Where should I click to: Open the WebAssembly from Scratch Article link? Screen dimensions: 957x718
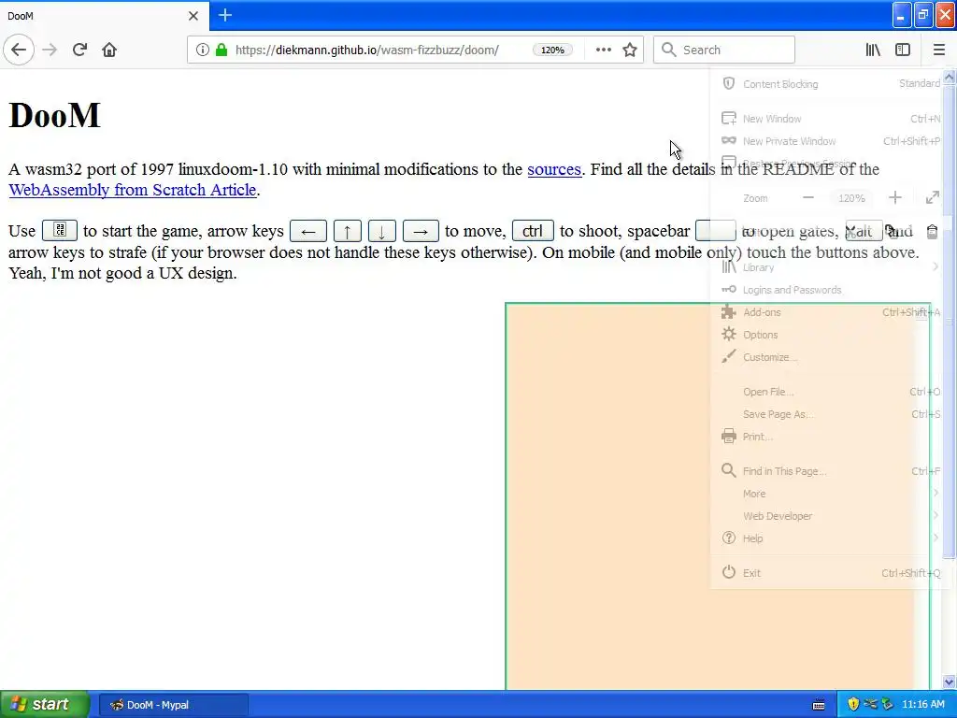[133, 190]
